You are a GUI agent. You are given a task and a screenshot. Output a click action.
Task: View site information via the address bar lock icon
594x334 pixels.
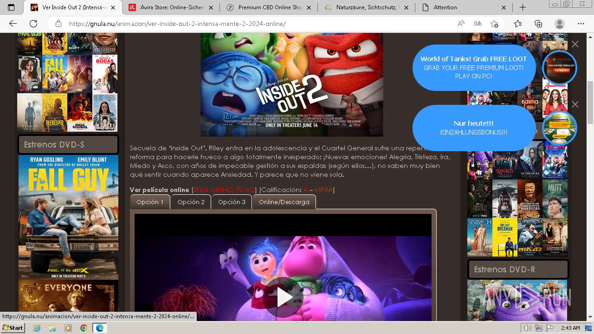click(x=58, y=24)
